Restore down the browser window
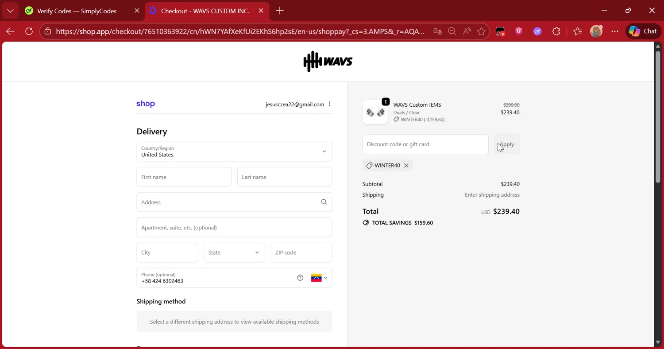Viewport: 664px width, 349px height. pyautogui.click(x=628, y=11)
